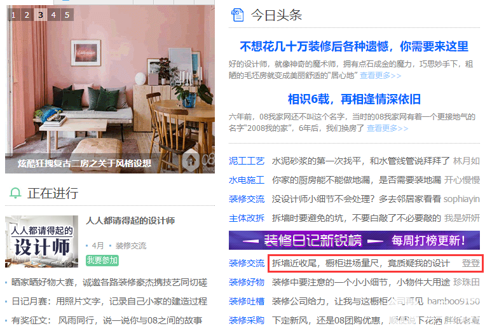Open the 人人都请得起的设计师 thumbnail image

(41, 241)
